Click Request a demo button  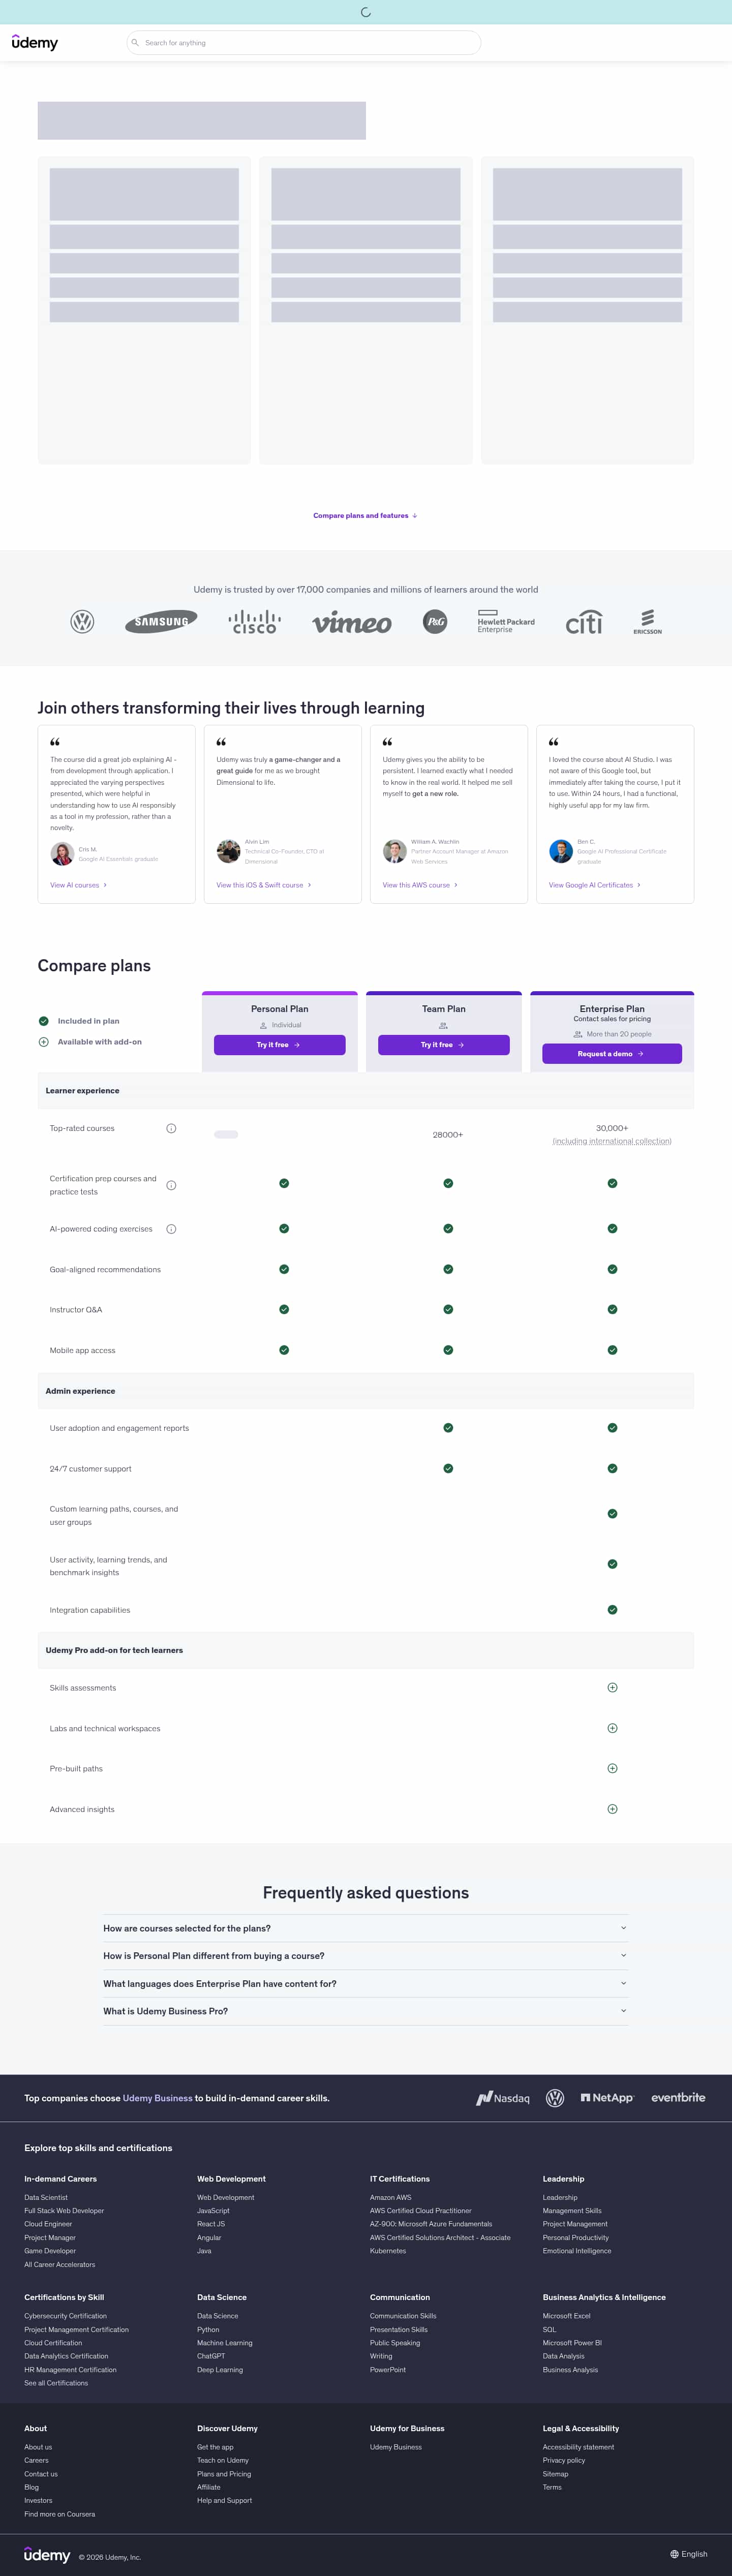pyautogui.click(x=612, y=1054)
